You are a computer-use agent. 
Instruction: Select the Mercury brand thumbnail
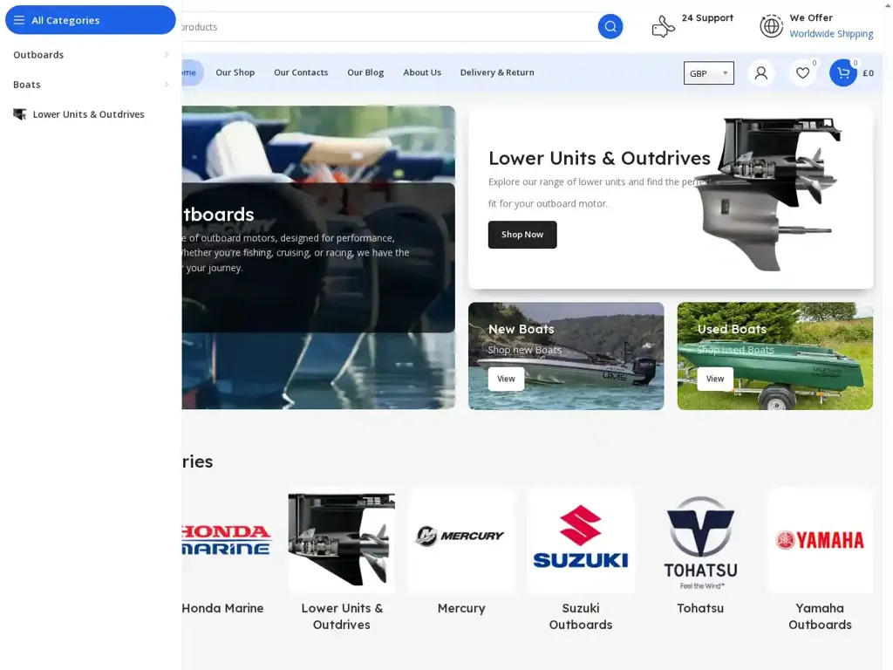point(461,537)
